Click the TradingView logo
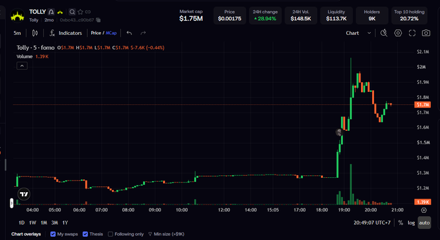The height and width of the screenshot is (240, 440). [24, 194]
